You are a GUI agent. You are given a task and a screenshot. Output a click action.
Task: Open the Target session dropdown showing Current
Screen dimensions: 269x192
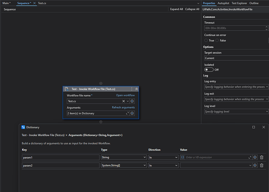click(237, 58)
